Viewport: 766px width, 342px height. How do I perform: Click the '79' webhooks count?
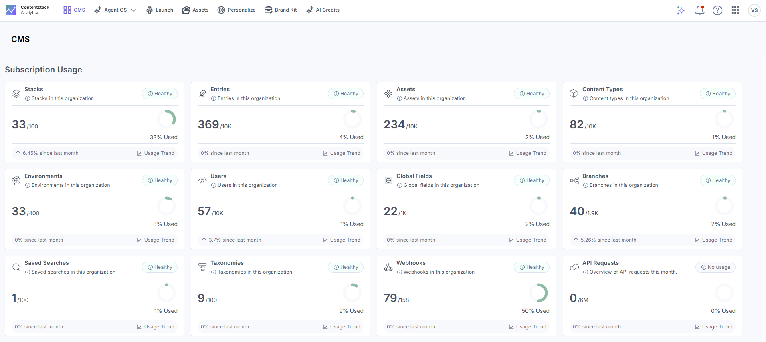pos(390,298)
